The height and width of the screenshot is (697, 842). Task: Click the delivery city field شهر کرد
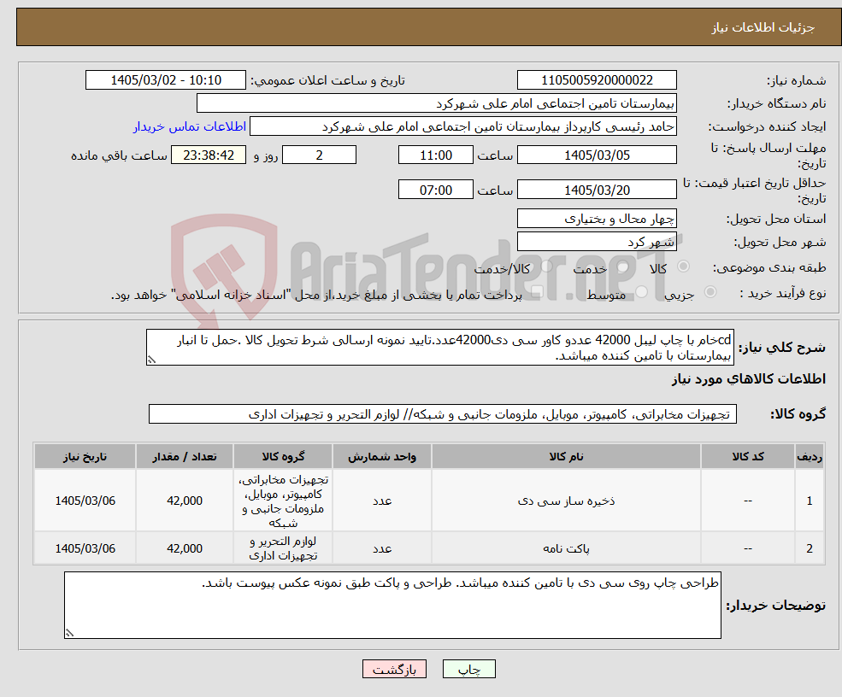(x=597, y=242)
